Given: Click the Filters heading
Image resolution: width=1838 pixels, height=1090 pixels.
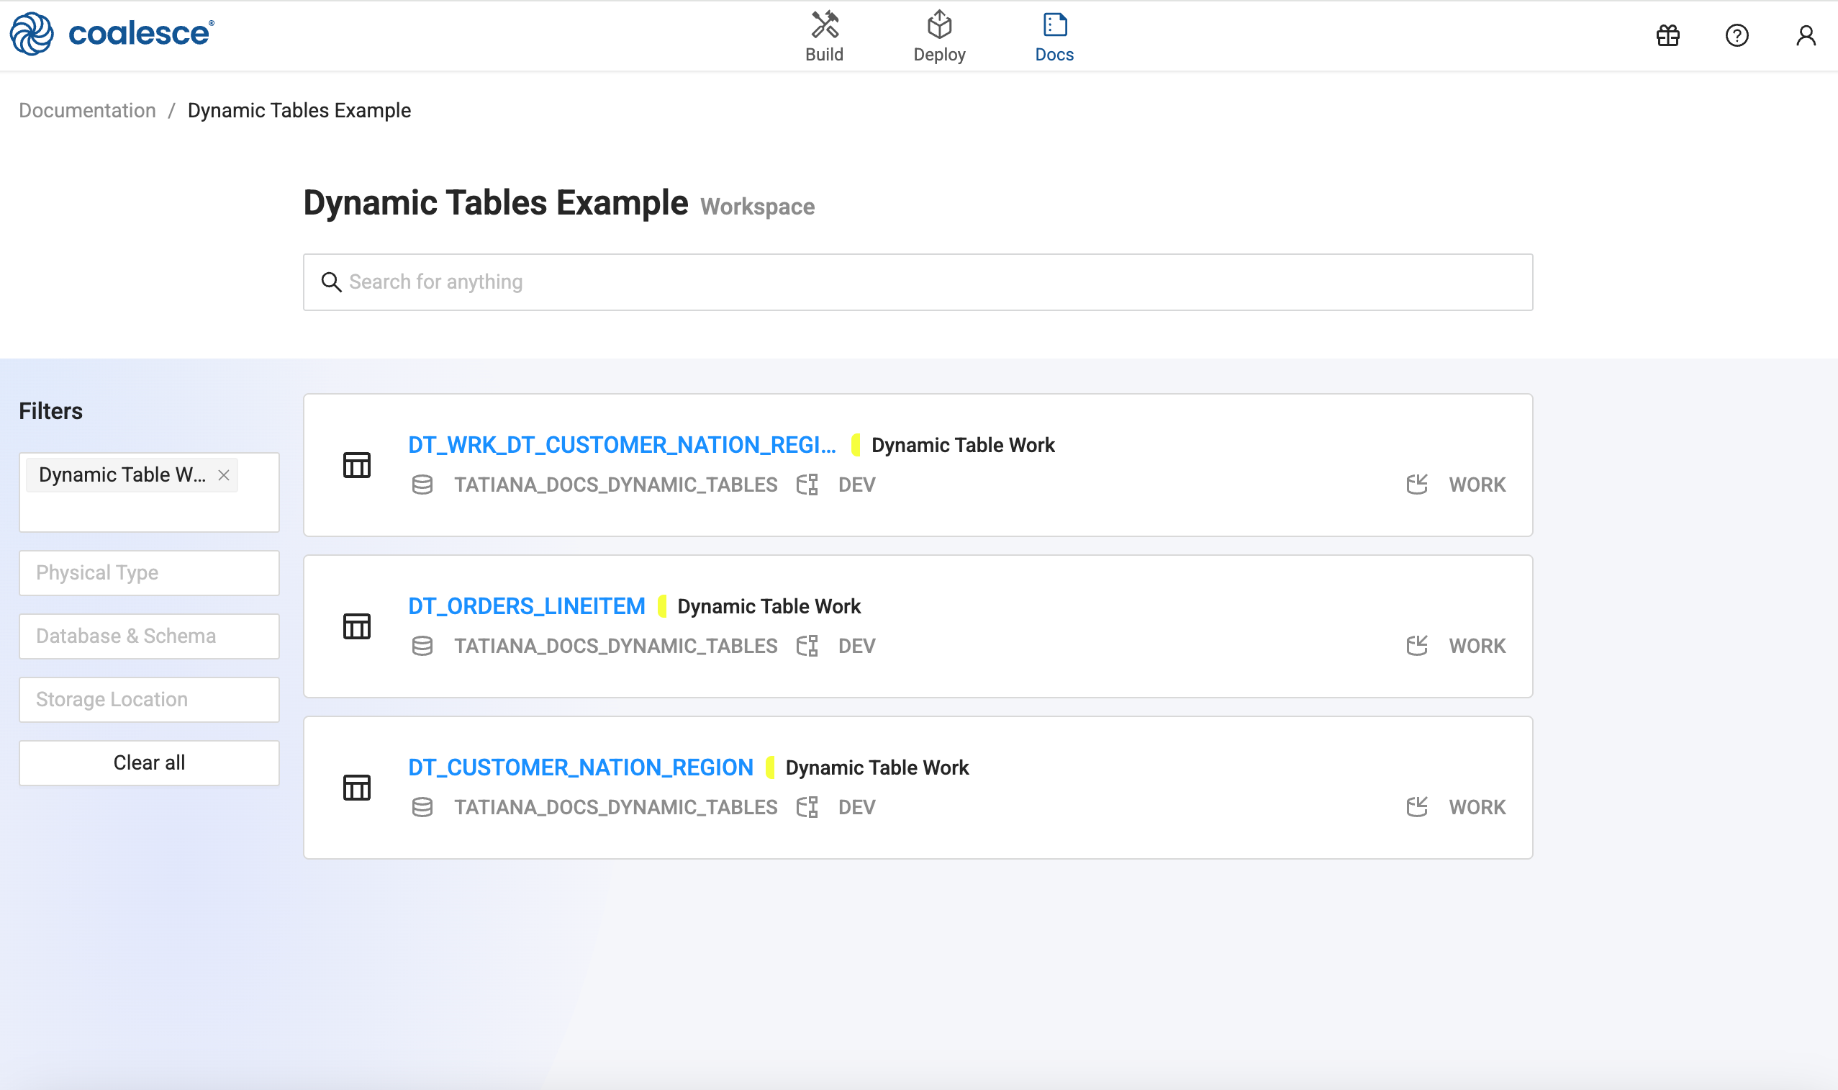Looking at the screenshot, I should tap(50, 410).
